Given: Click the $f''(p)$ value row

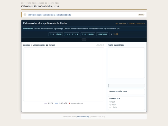Looking at the screenshot, I should point(113,107).
